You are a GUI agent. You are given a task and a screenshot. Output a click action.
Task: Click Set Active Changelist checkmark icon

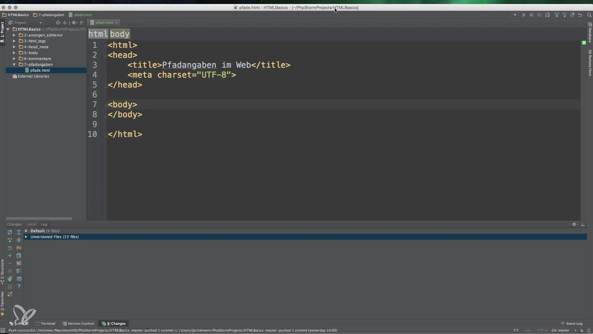click(10, 271)
